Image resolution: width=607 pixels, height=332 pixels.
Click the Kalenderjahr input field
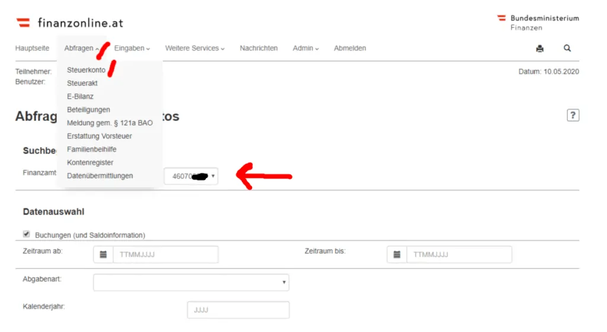pos(238,310)
